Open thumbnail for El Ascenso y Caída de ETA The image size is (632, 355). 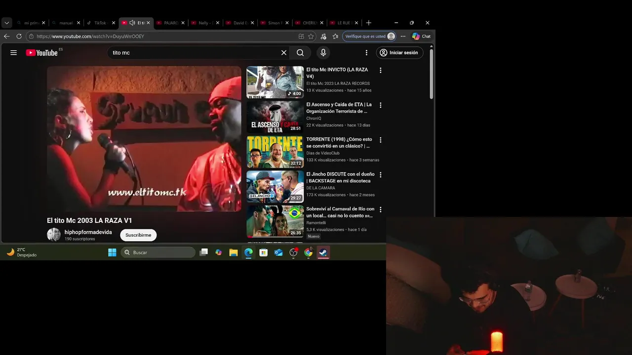(x=275, y=117)
